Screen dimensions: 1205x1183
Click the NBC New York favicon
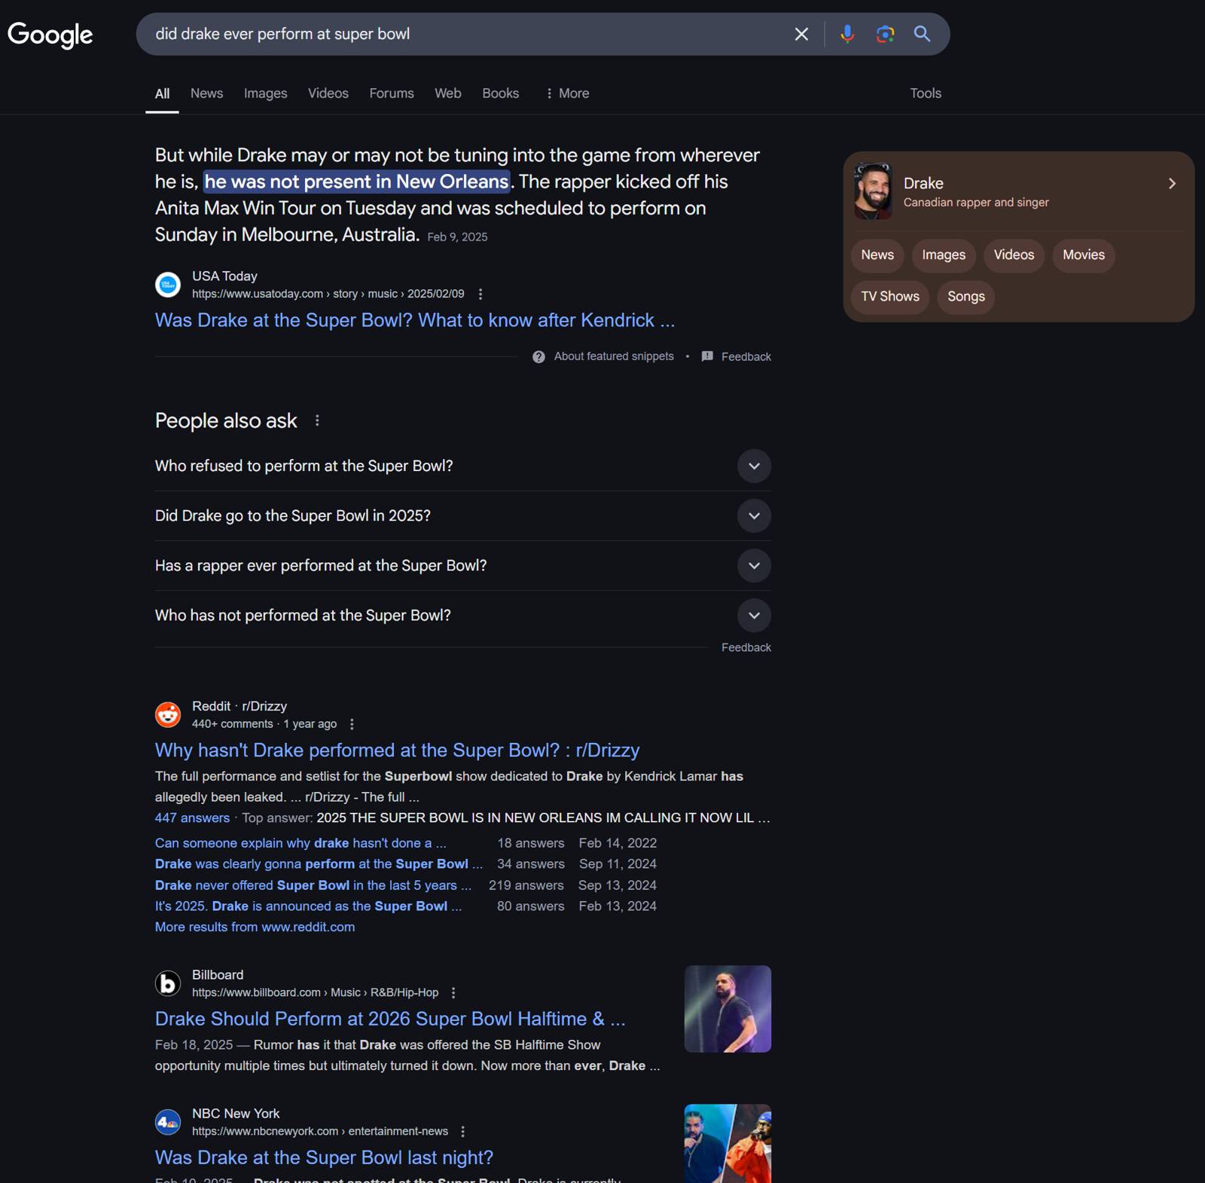(x=168, y=1122)
